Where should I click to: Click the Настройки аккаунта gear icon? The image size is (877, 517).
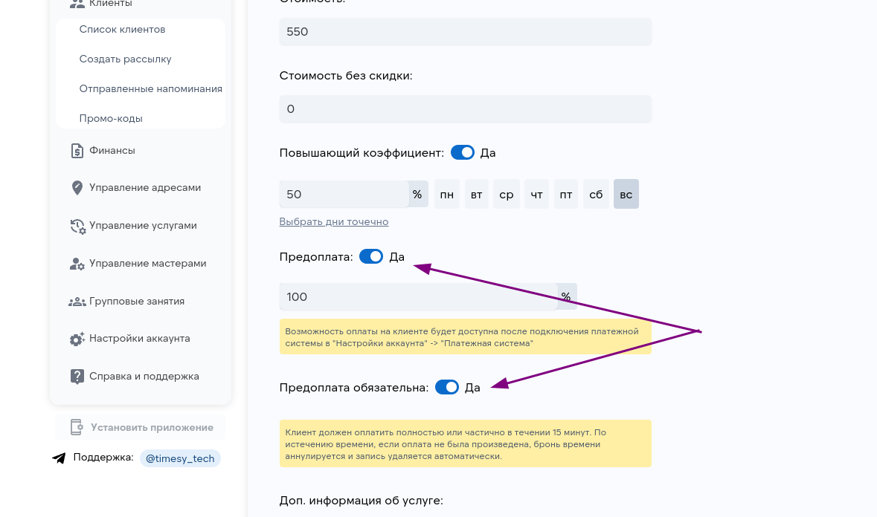(78, 338)
